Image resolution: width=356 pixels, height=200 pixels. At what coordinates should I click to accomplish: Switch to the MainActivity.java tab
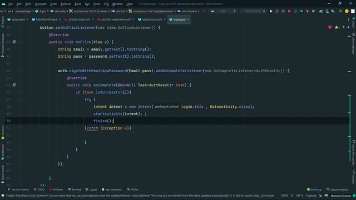click(46, 19)
